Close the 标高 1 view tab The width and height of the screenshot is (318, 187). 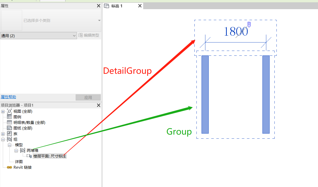point(140,6)
